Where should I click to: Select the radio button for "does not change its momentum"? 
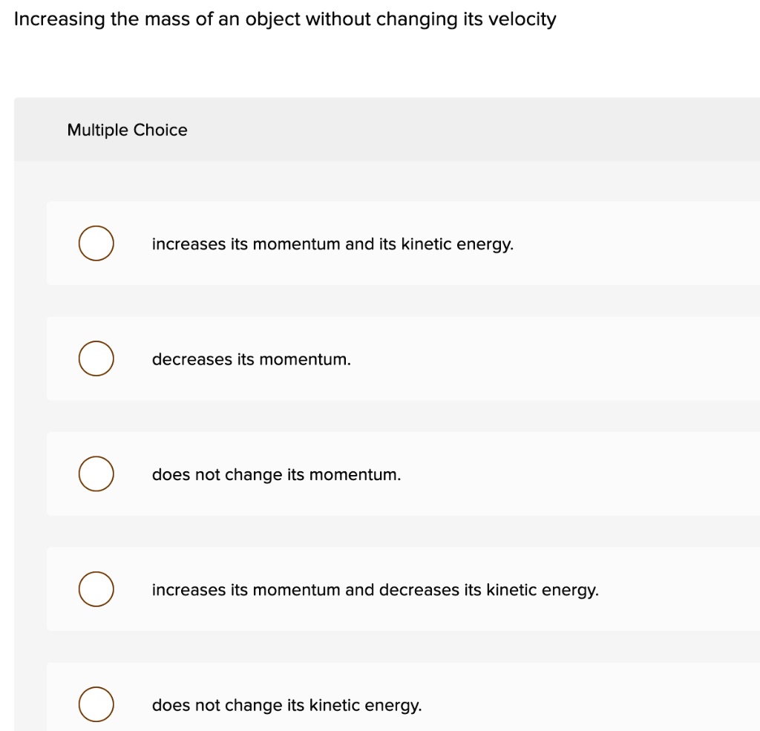pos(96,473)
